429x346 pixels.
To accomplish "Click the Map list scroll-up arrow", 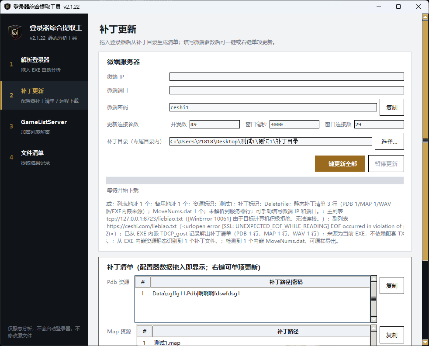I will (374, 328).
